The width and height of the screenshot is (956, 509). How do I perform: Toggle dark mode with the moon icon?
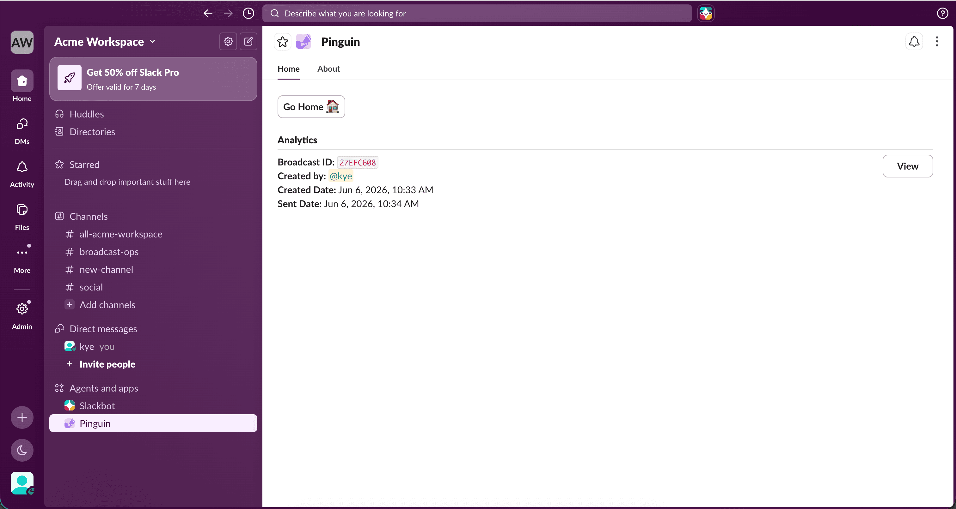(x=22, y=450)
